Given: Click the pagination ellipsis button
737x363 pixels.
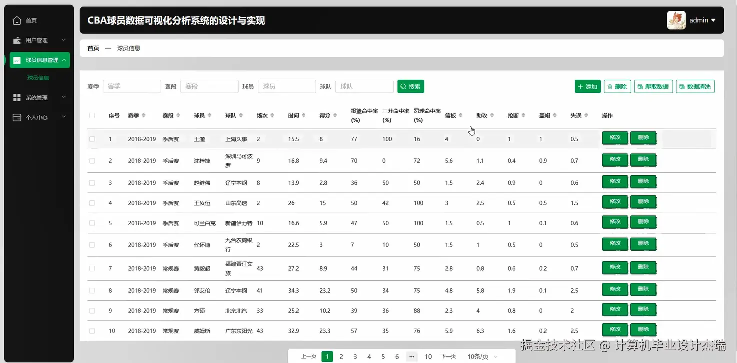Looking at the screenshot, I should [x=412, y=357].
